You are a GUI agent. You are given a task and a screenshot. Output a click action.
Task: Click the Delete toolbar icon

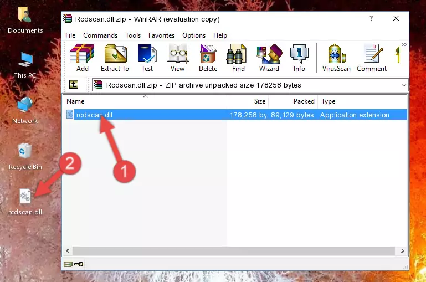[x=208, y=58]
